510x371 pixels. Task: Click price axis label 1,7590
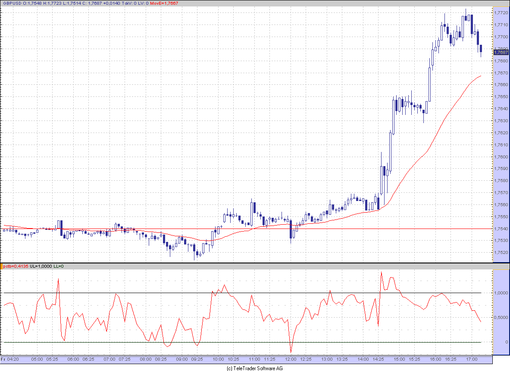pos(501,168)
